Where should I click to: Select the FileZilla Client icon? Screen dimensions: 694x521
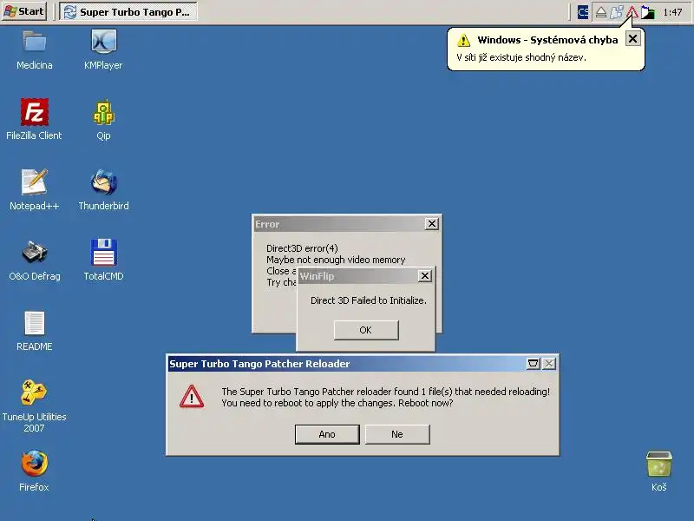pyautogui.click(x=35, y=112)
